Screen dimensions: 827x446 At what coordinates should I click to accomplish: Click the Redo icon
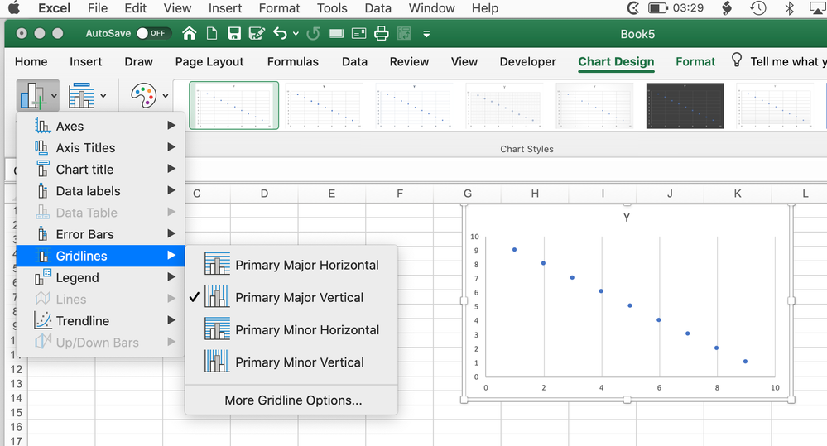313,34
